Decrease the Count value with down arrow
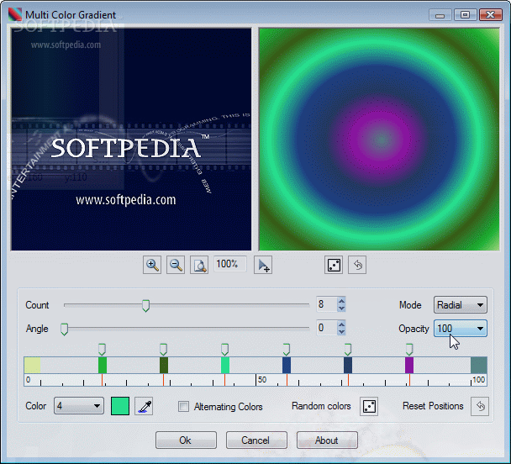Viewport: 511px width, 464px height. [341, 308]
